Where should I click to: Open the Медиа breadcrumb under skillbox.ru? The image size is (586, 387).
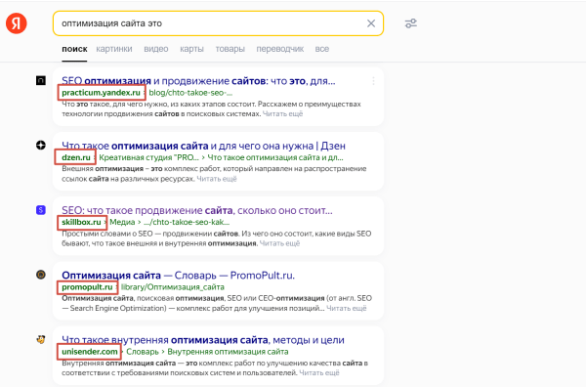tap(122, 222)
